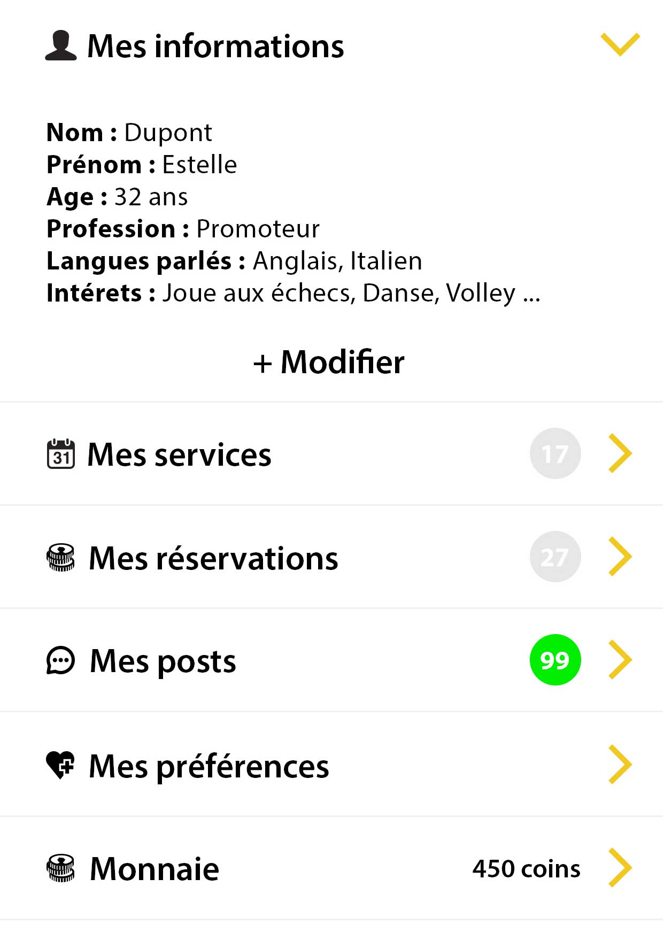Image resolution: width=664 pixels, height=933 pixels.
Task: Expand Mes posts with yellow chevron
Action: pos(620,660)
